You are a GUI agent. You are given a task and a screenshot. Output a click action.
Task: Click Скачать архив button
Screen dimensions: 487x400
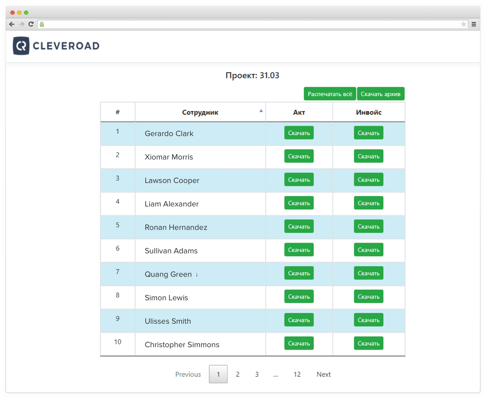(380, 94)
